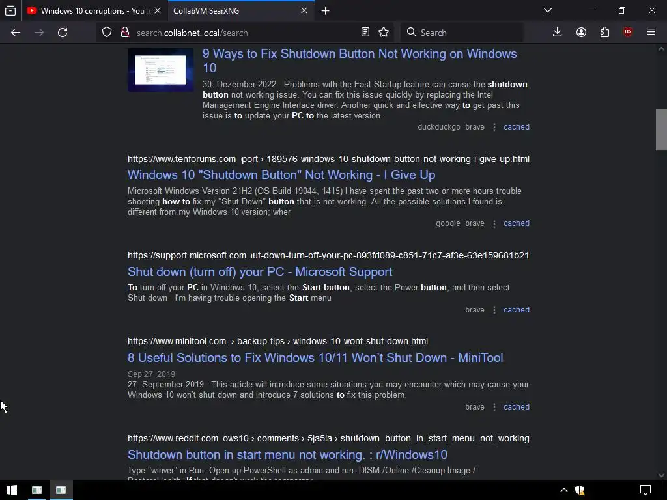Open the MiniTool 8 Useful Solutions result
This screenshot has width=667, height=500.
click(x=315, y=357)
